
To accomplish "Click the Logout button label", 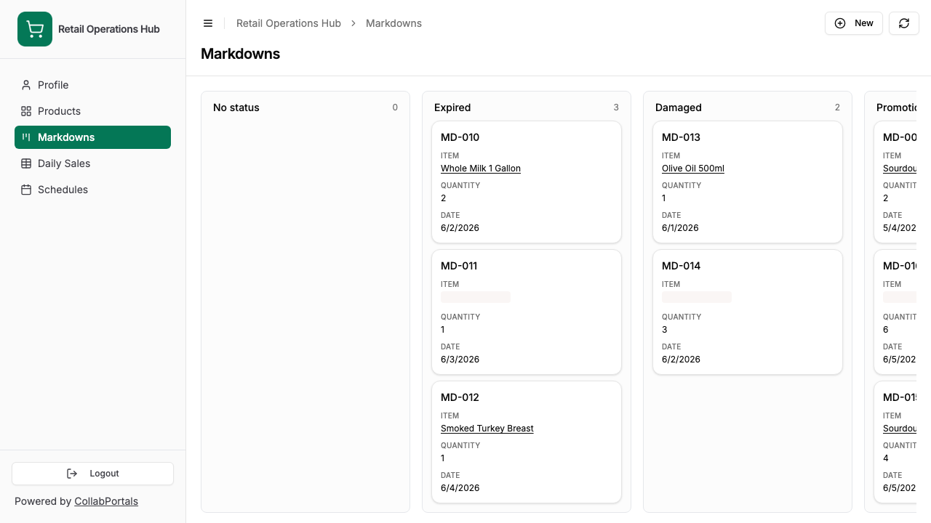I will coord(104,474).
